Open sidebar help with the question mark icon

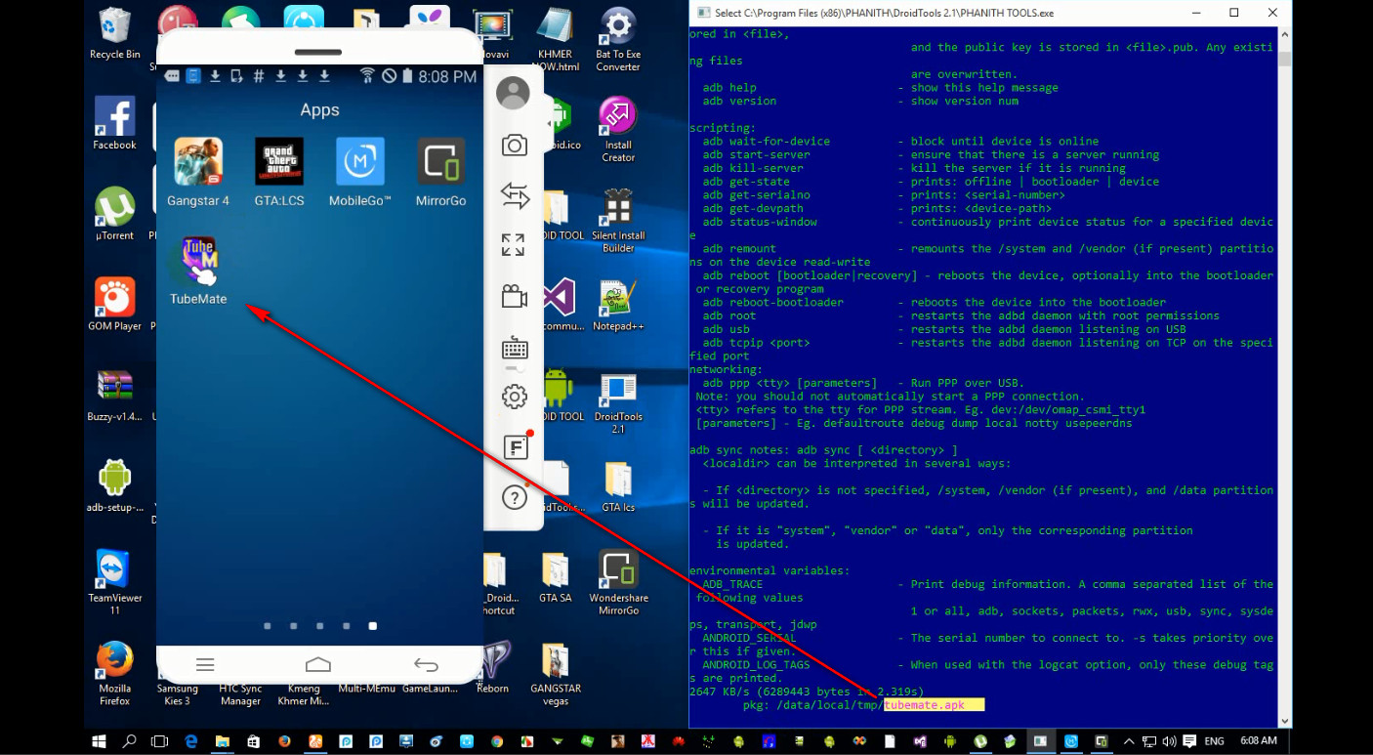pos(515,496)
